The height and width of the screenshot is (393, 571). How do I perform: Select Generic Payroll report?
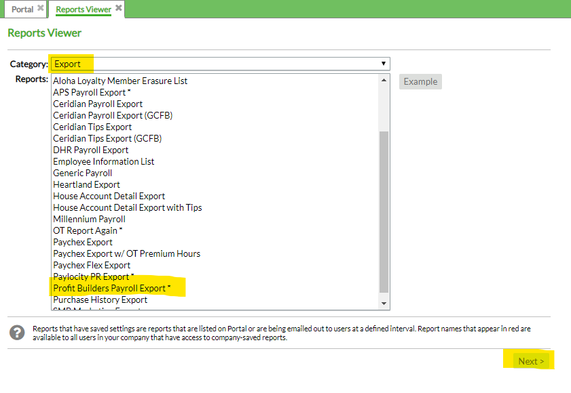click(82, 173)
